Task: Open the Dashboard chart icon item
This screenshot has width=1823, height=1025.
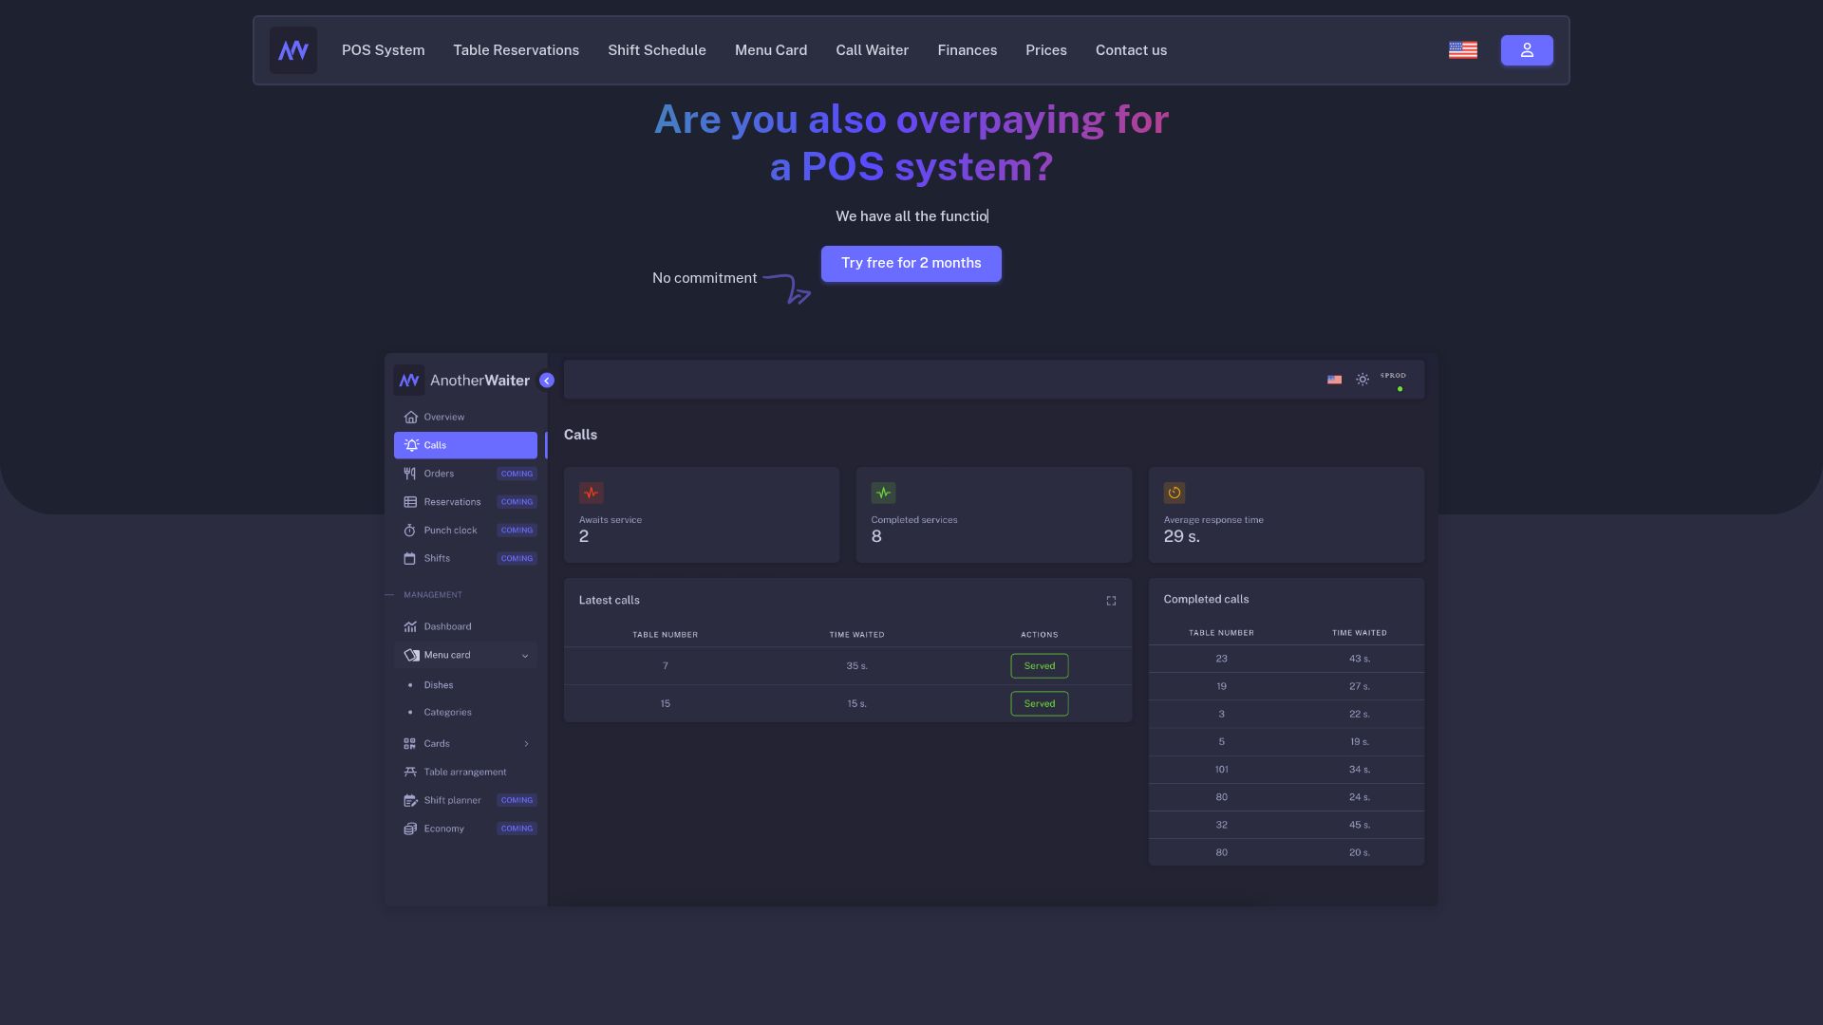Action: (410, 627)
